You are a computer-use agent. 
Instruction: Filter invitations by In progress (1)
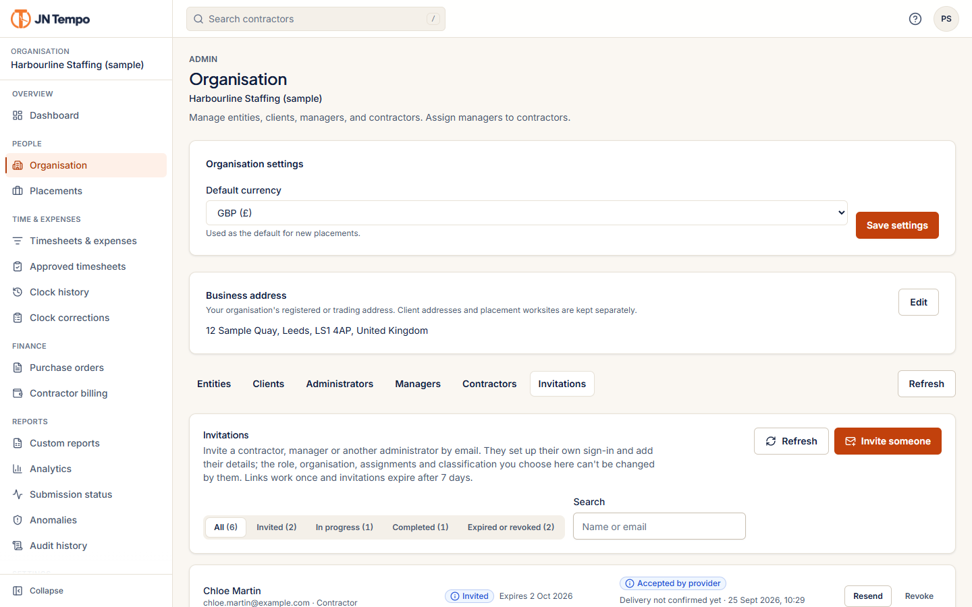coord(344,527)
